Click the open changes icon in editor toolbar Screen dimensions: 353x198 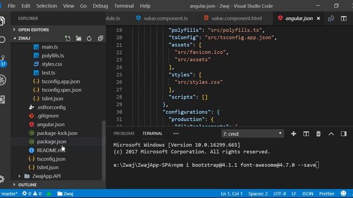[331, 18]
